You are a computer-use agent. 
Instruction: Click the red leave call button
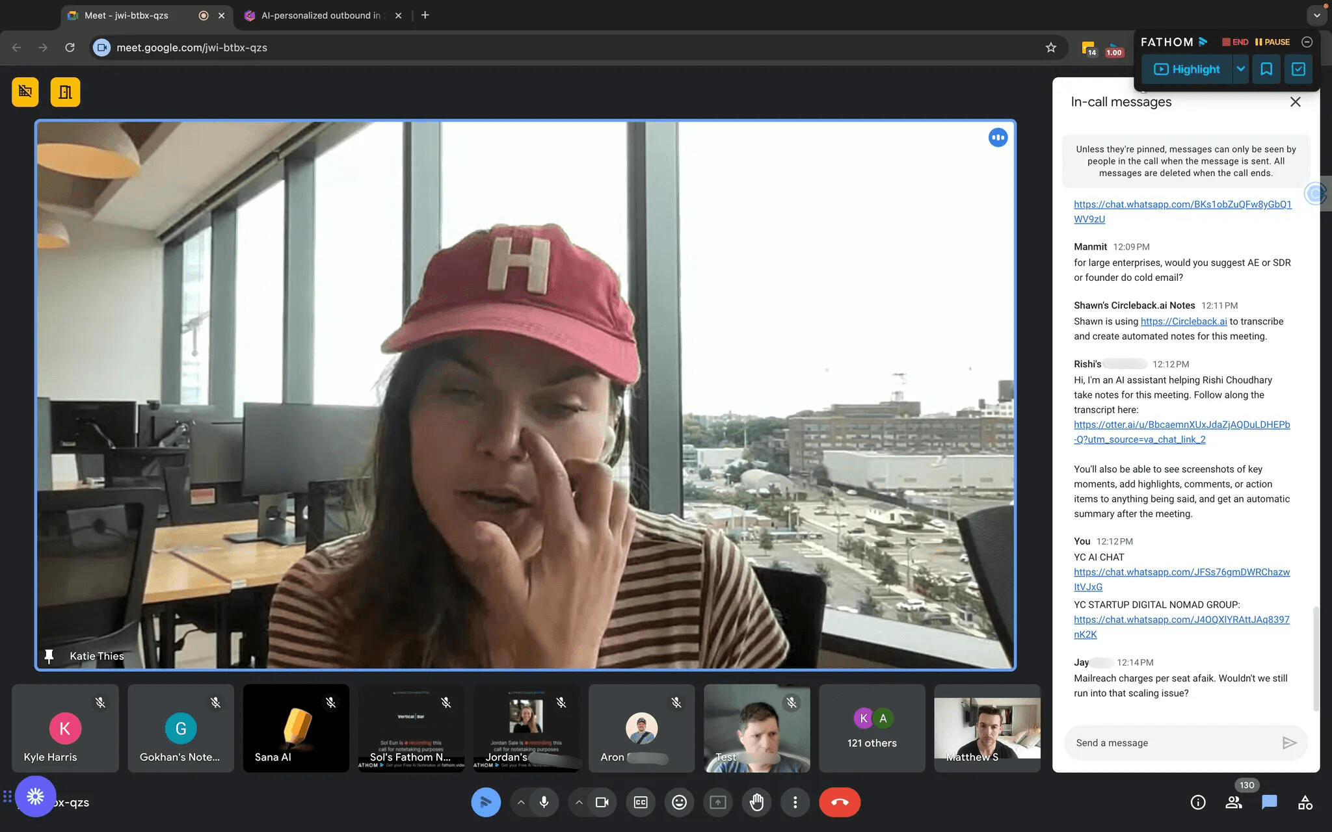click(839, 802)
